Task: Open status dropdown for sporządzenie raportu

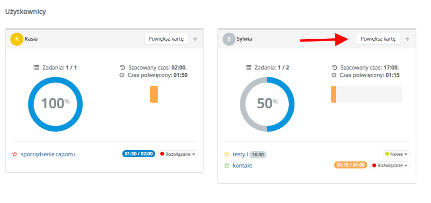Action: click(x=178, y=154)
